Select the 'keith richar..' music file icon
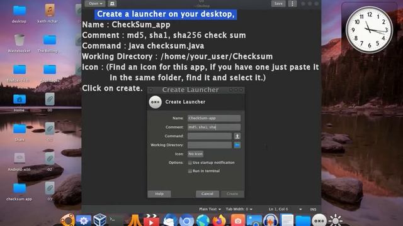Viewport: 403px width, 226px height. pos(50,10)
